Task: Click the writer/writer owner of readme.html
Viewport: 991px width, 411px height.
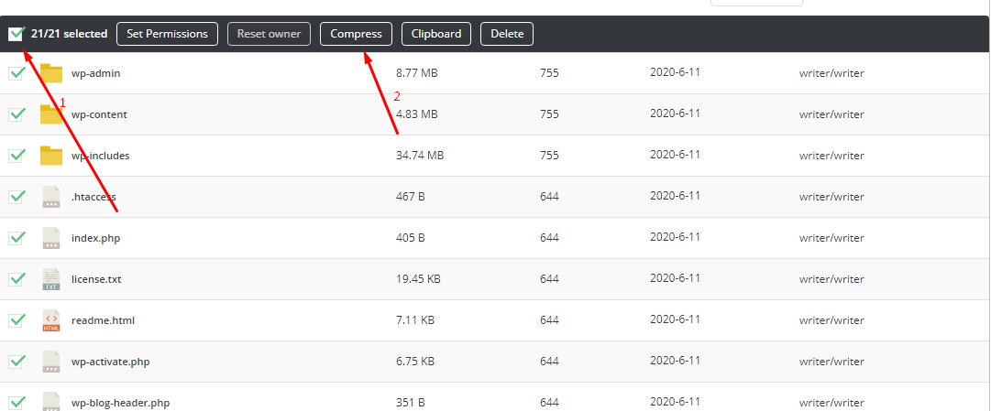Action: click(831, 320)
